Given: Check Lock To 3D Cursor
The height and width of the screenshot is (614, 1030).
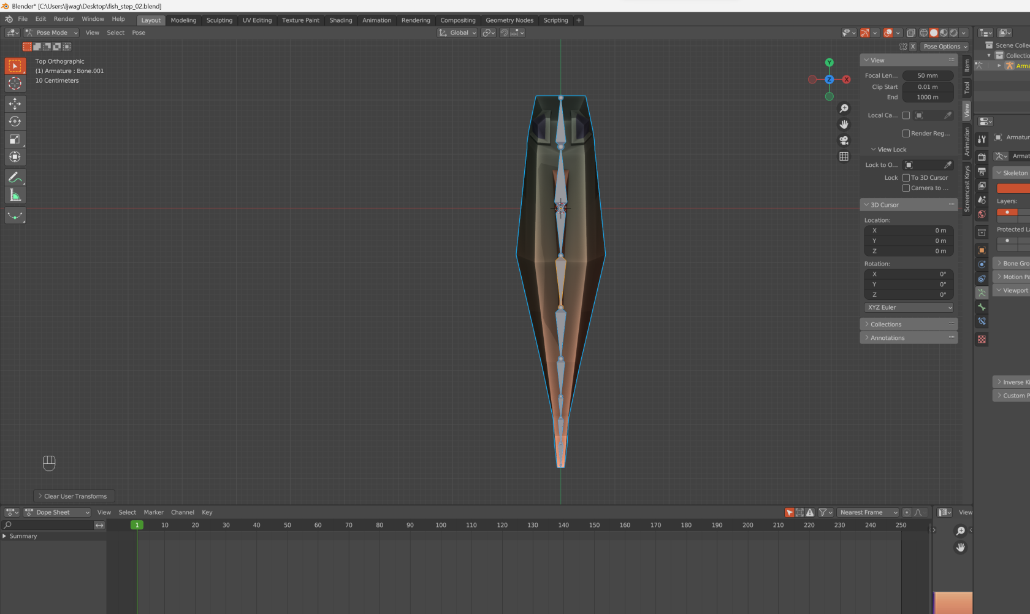Looking at the screenshot, I should [906, 178].
